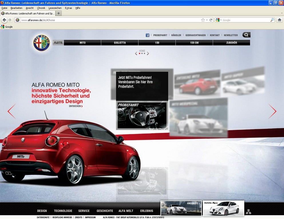The height and width of the screenshot is (219, 284).
Task: Open the DESIGN footer section
Action: 42,211
